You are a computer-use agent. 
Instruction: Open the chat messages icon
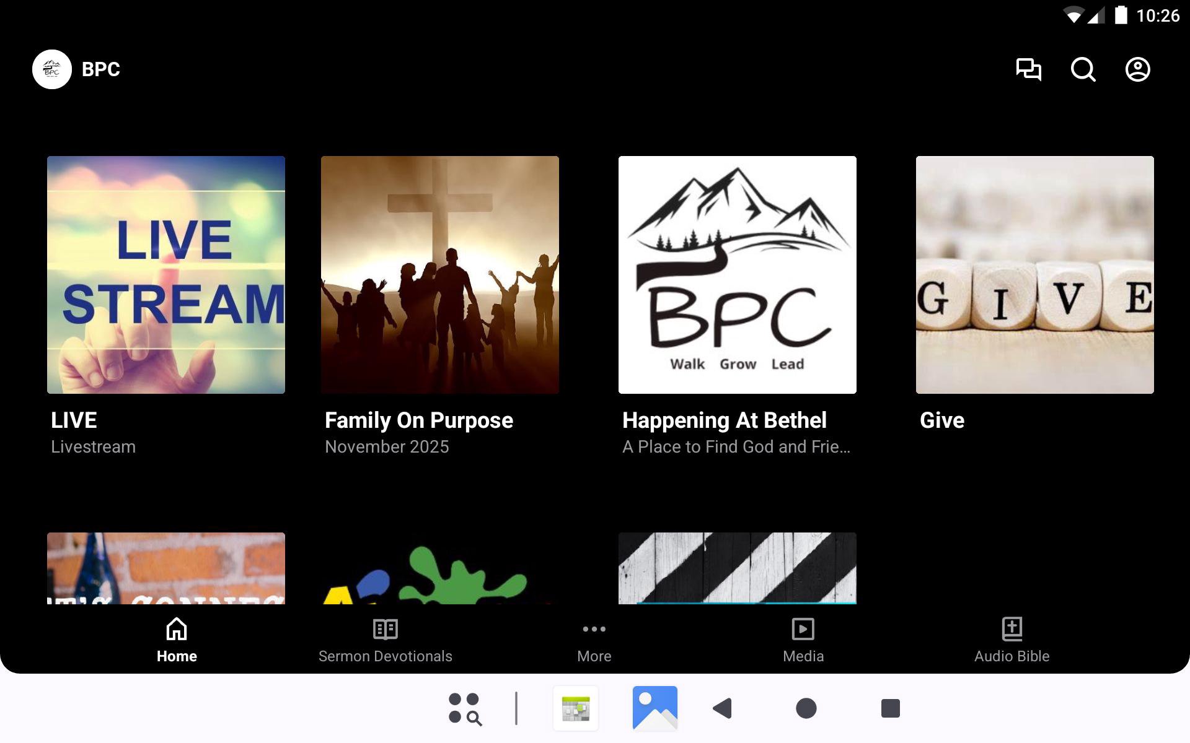[1028, 69]
